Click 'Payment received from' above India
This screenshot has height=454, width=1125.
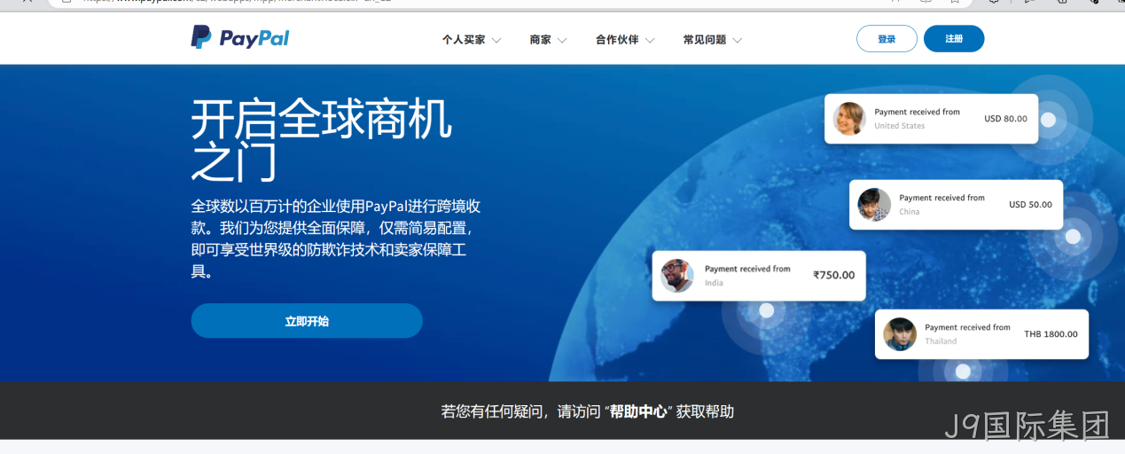point(747,269)
